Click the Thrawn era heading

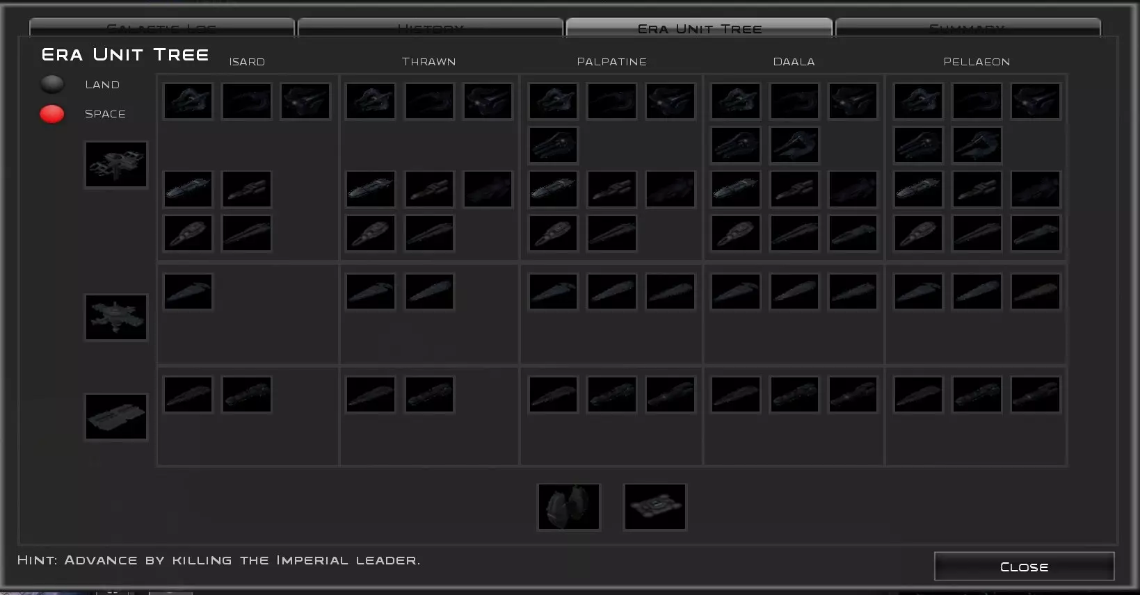[429, 62]
